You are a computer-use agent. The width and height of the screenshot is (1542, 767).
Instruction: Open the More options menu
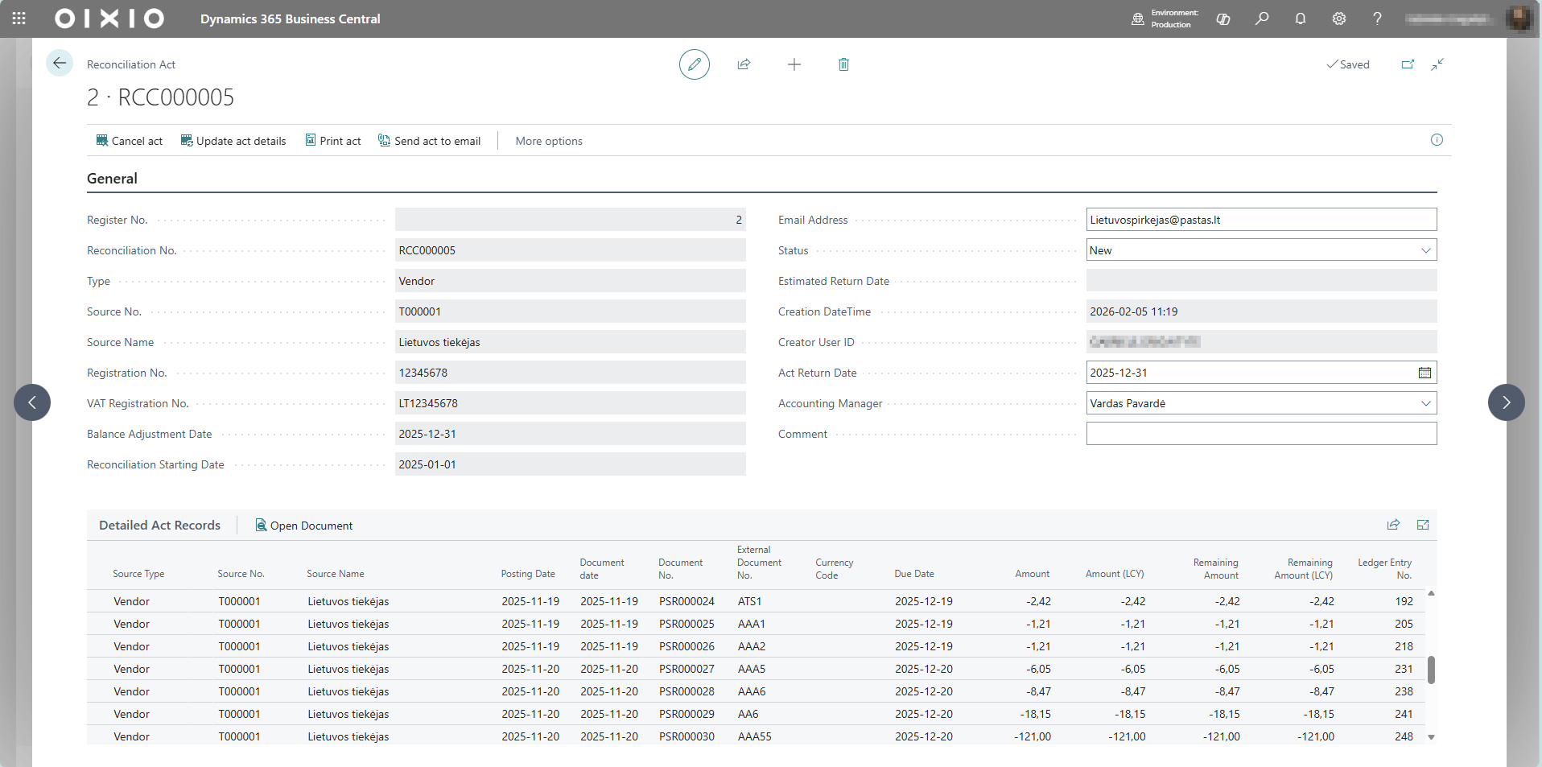point(549,141)
